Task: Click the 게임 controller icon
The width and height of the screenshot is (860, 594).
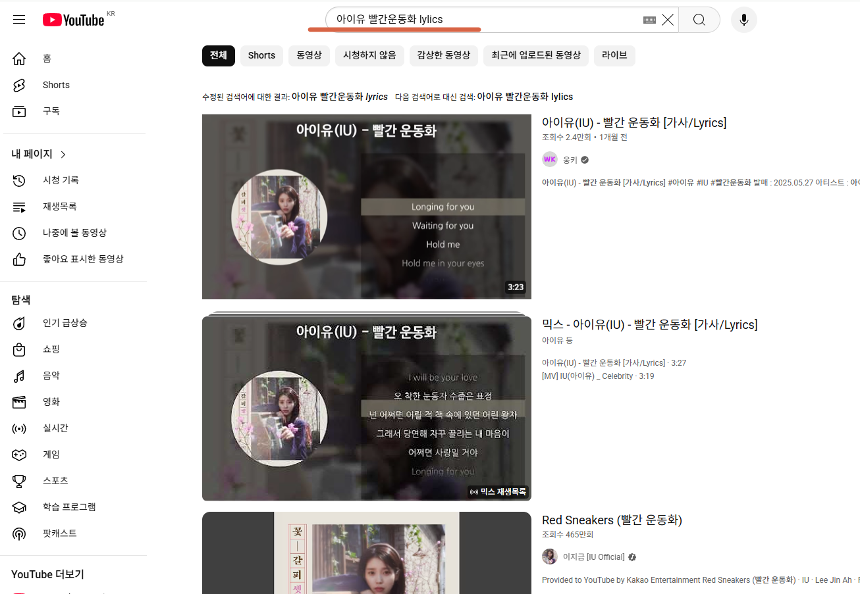Action: [x=19, y=455]
